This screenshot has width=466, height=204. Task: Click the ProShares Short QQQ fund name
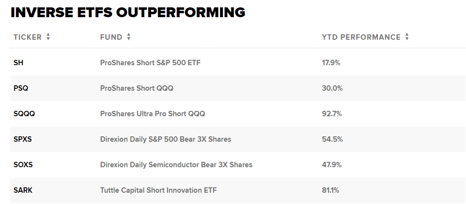point(136,88)
